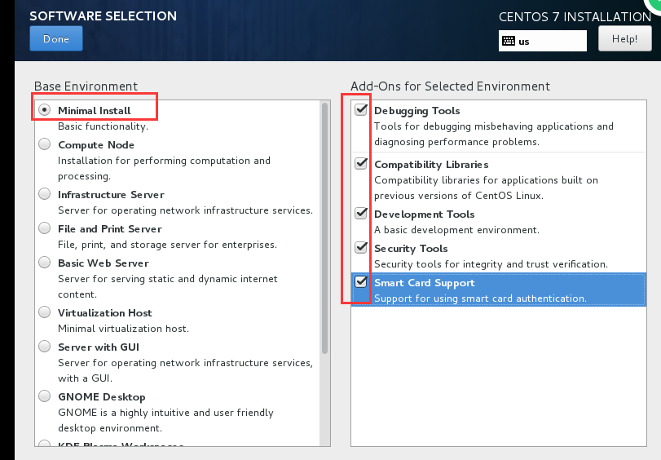Viewport: 661px width, 460px height.
Task: Select GNOME Desktop radio button
Action: [44, 396]
